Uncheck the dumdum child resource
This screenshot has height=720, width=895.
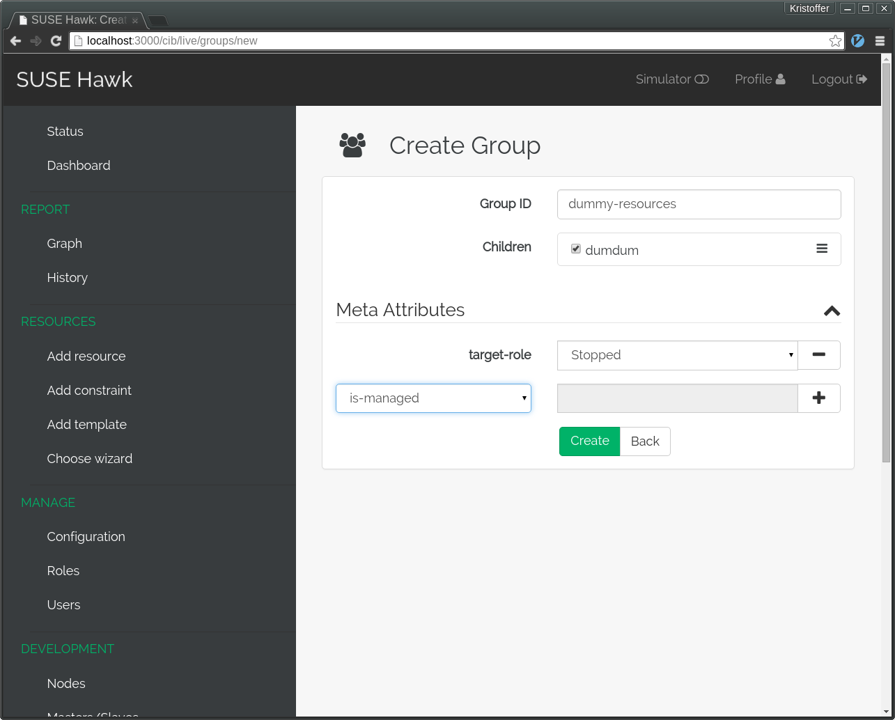575,249
